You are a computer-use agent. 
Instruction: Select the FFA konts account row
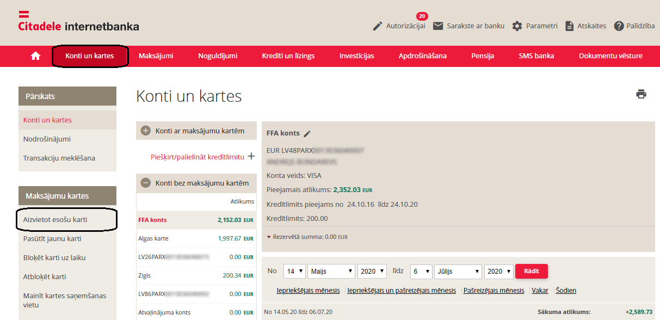coord(196,220)
